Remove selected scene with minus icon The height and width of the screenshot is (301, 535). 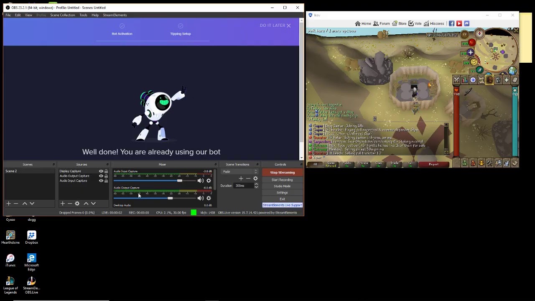(x=16, y=204)
